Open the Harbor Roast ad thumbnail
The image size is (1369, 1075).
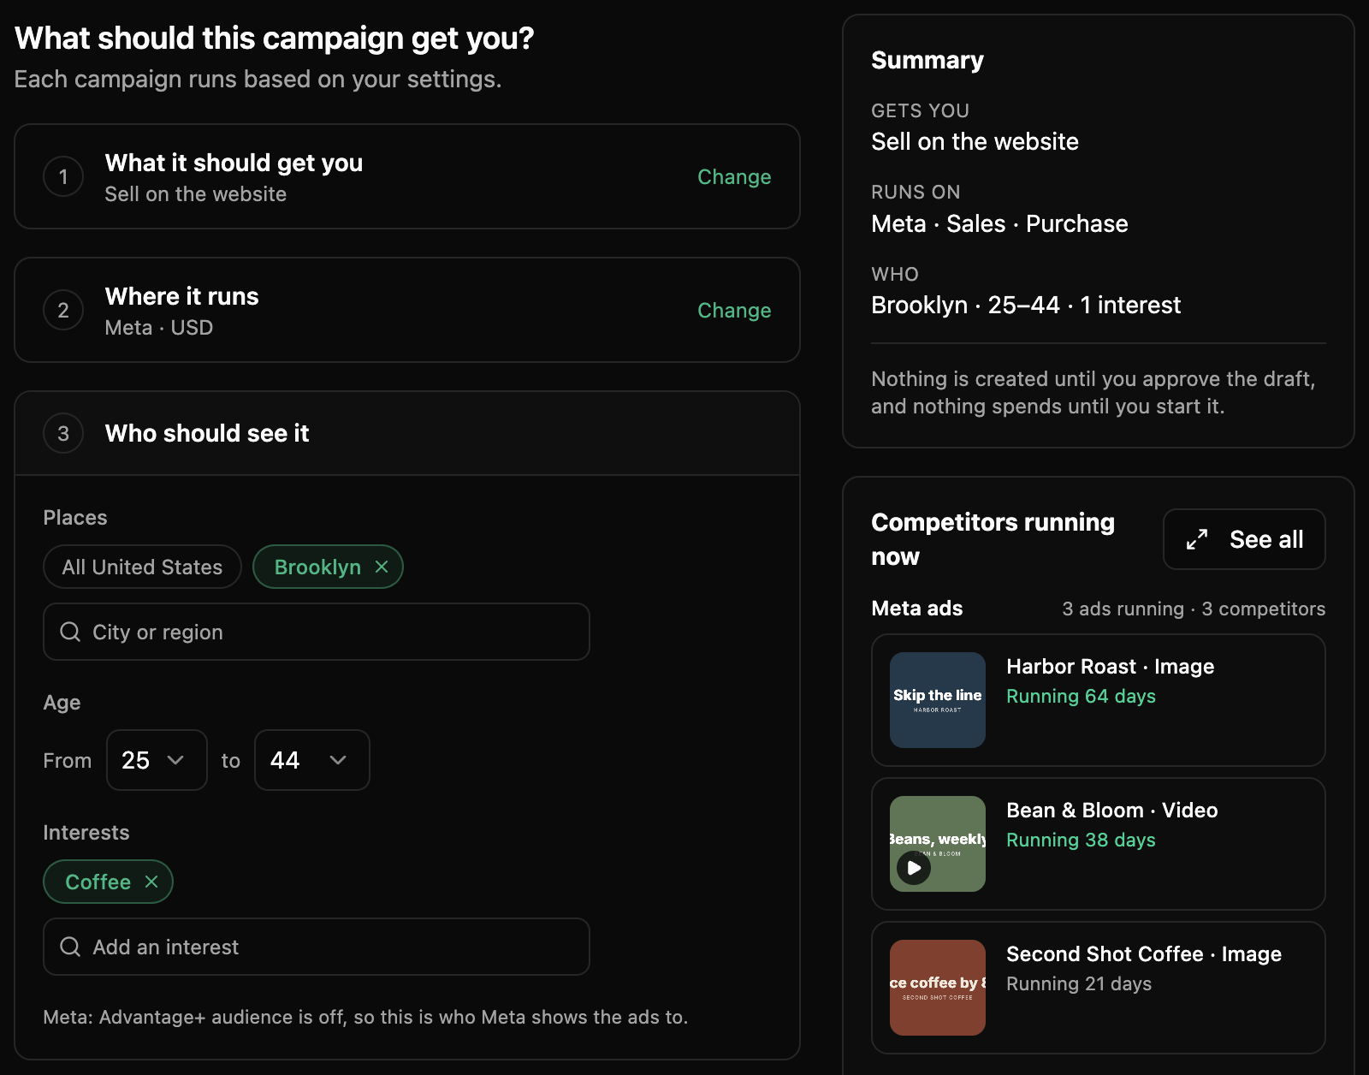[x=938, y=700]
